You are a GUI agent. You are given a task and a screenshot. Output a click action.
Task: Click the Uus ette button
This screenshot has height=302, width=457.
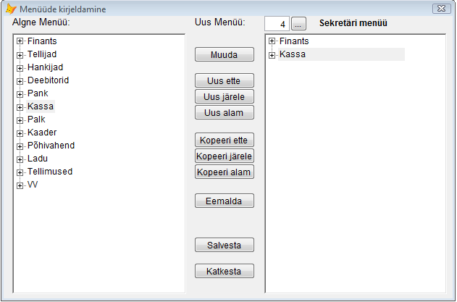[224, 80]
